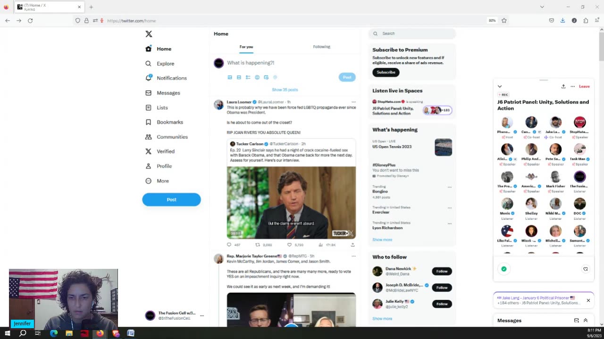Click Show 35 posts link
This screenshot has width=604, height=339.
(285, 89)
